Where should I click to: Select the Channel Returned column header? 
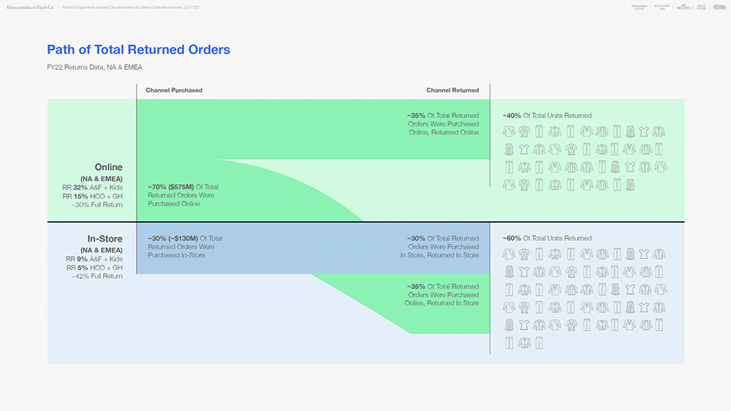[x=452, y=91]
